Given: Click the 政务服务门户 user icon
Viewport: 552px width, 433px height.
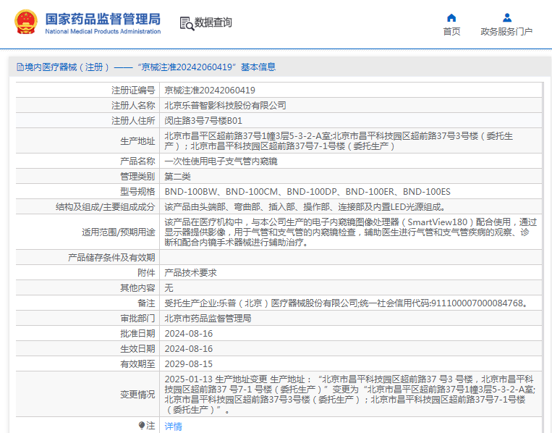Looking at the screenshot, I should (507, 17).
